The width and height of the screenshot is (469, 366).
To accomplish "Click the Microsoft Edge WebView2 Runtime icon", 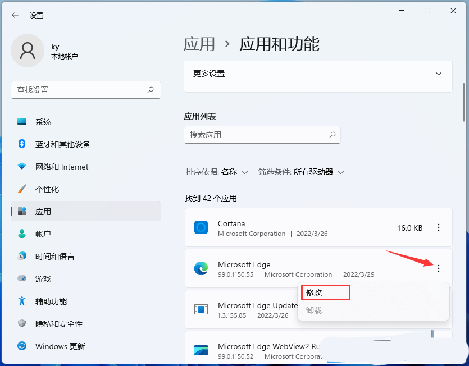I will [201, 351].
